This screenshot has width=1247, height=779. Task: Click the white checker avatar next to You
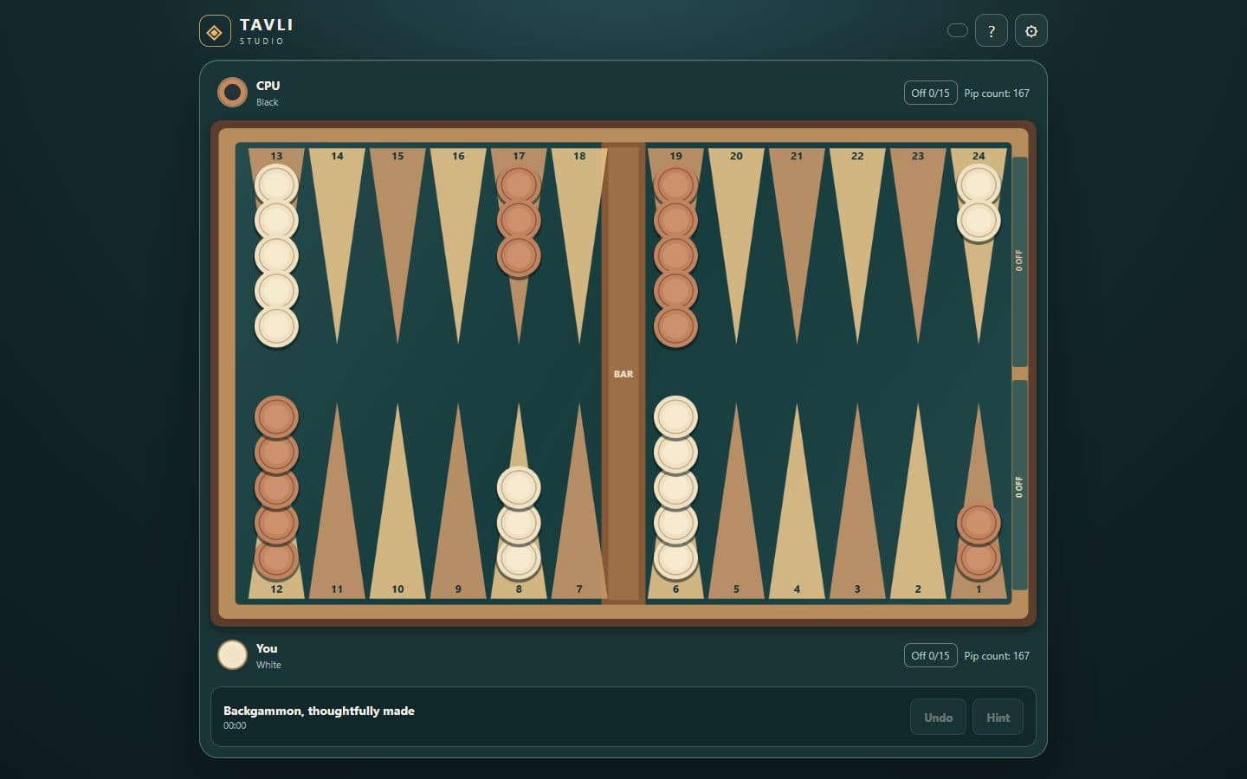point(232,654)
